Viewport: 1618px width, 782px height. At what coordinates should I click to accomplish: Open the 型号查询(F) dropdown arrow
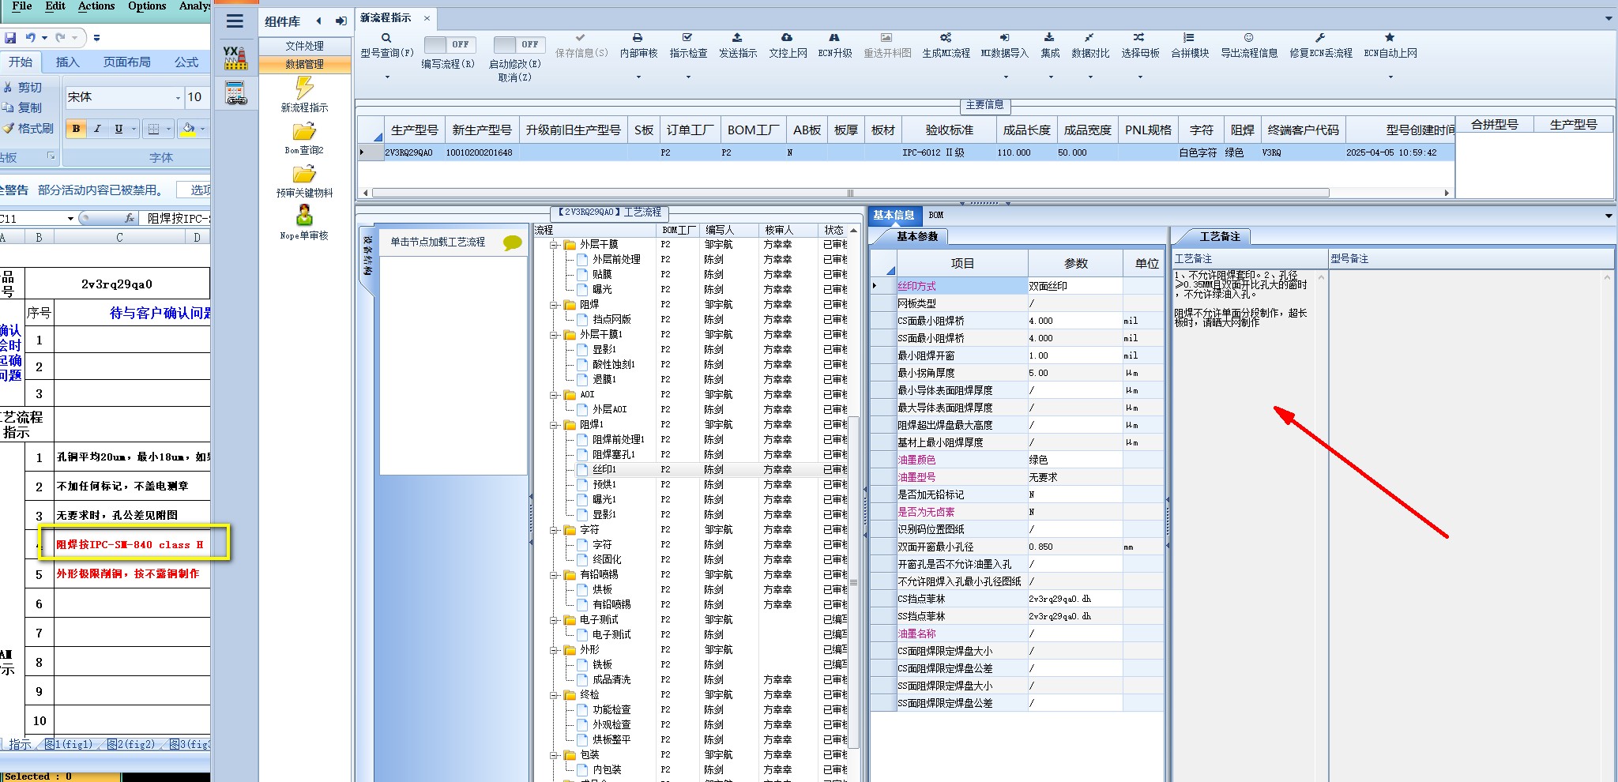pos(387,77)
